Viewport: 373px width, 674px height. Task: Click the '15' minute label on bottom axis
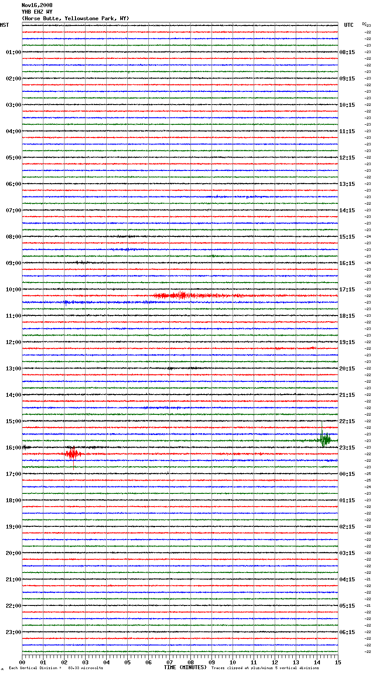[x=338, y=662]
